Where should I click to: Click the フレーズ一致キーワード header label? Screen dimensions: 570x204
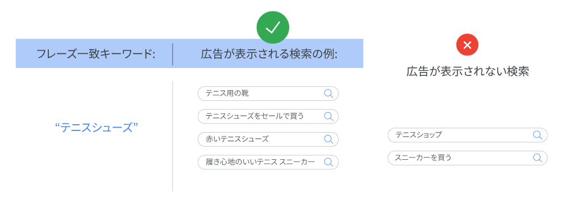(96, 54)
